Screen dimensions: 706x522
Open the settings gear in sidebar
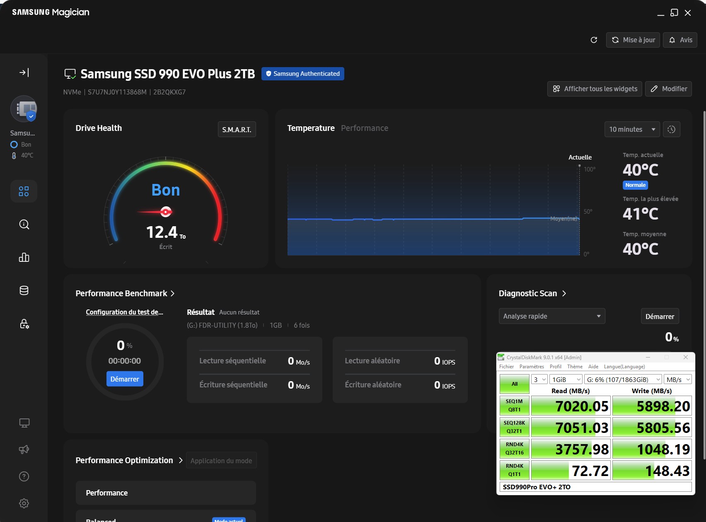[24, 503]
